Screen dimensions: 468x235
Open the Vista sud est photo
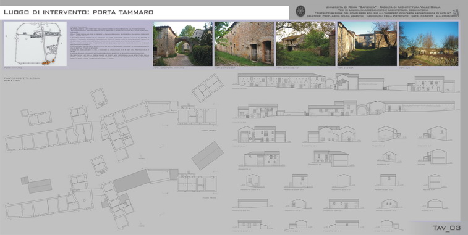click(367, 44)
